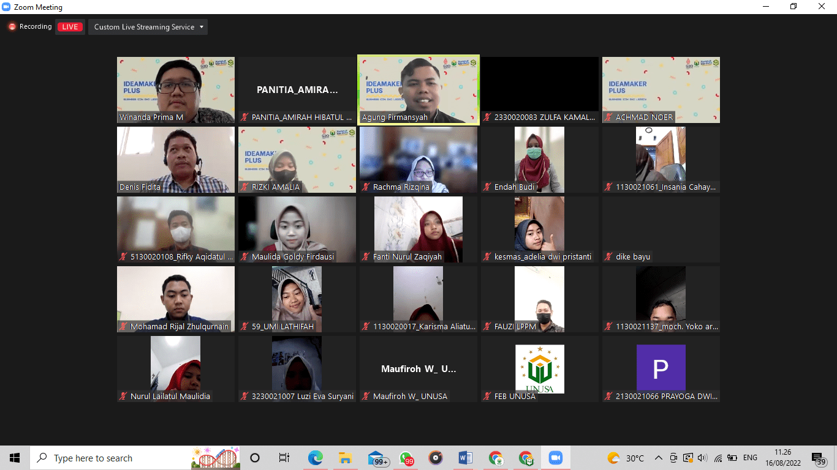This screenshot has width=837, height=470.
Task: Open the Custom Live Streaming Service dropdown
Action: (148, 27)
